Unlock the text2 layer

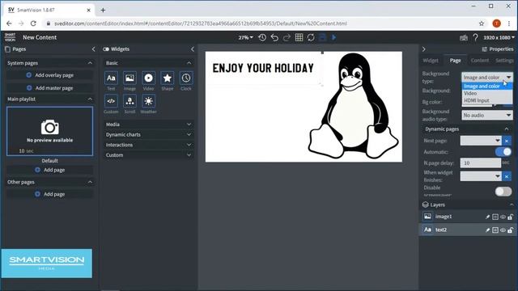click(x=511, y=230)
